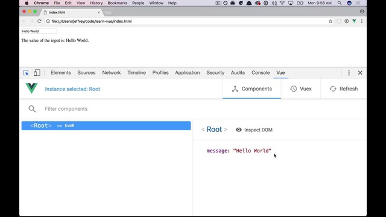Switch to the Elements tab
The image size is (386, 217).
pyautogui.click(x=60, y=72)
